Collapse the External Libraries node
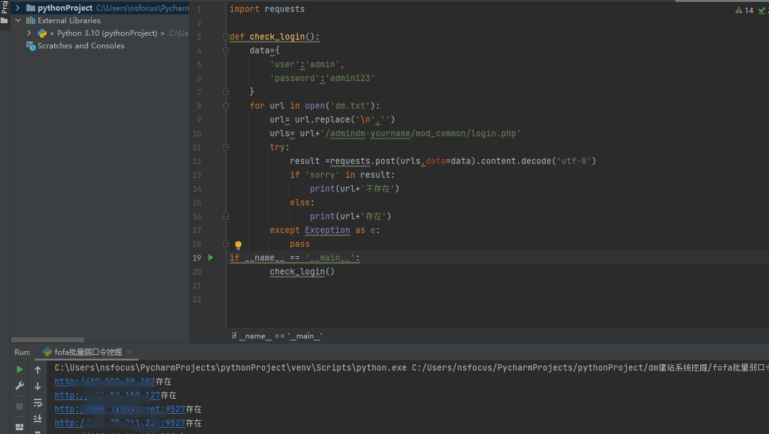The height and width of the screenshot is (434, 769). tap(18, 21)
